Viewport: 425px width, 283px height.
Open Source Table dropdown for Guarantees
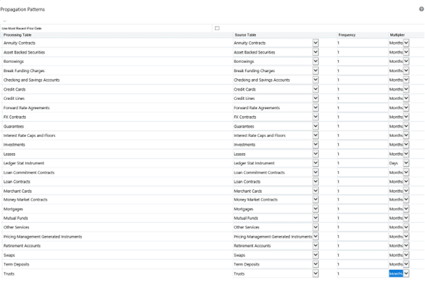coord(315,126)
